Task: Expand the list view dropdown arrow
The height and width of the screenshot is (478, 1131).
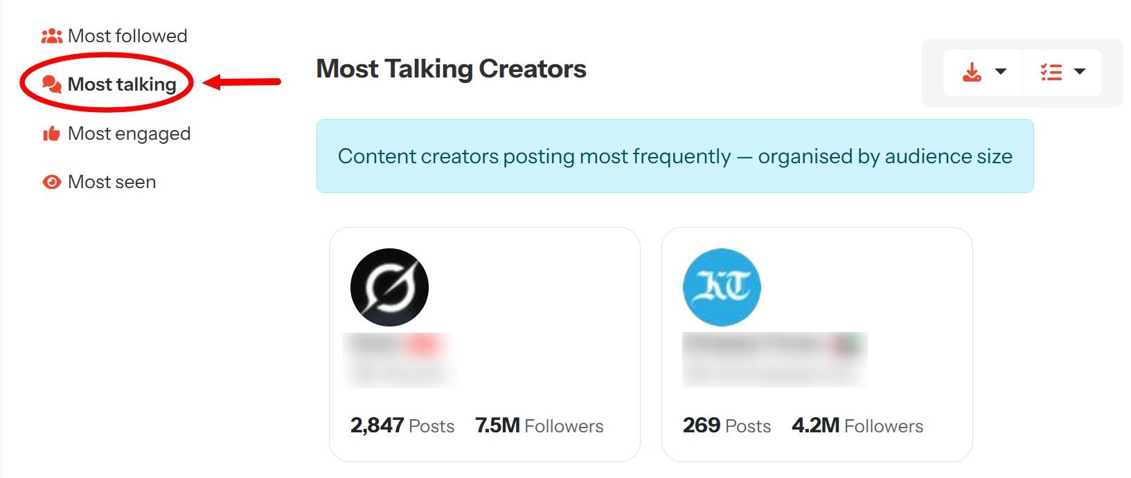Action: [1080, 71]
